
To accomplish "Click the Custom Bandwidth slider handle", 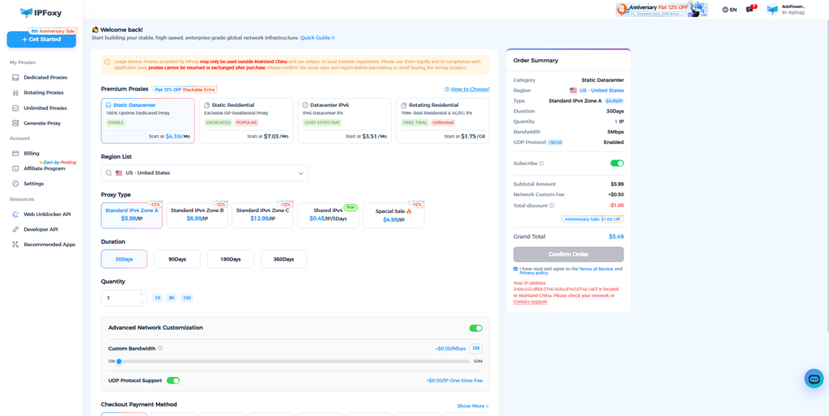I will pos(119,362).
